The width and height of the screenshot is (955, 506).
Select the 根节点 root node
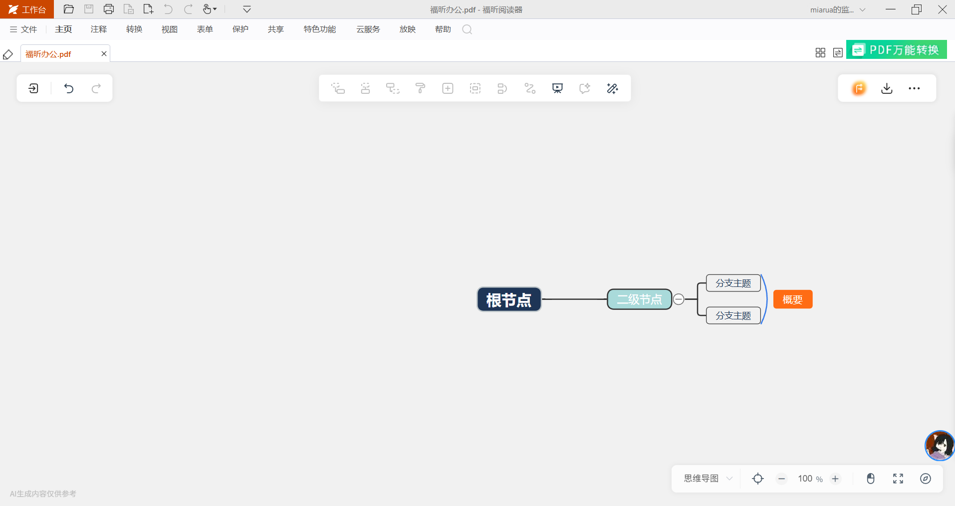[509, 299]
